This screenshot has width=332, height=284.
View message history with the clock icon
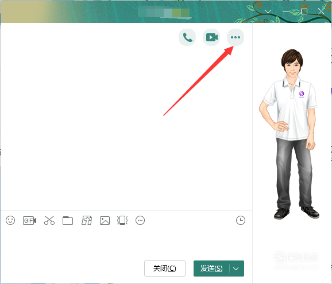pos(241,220)
